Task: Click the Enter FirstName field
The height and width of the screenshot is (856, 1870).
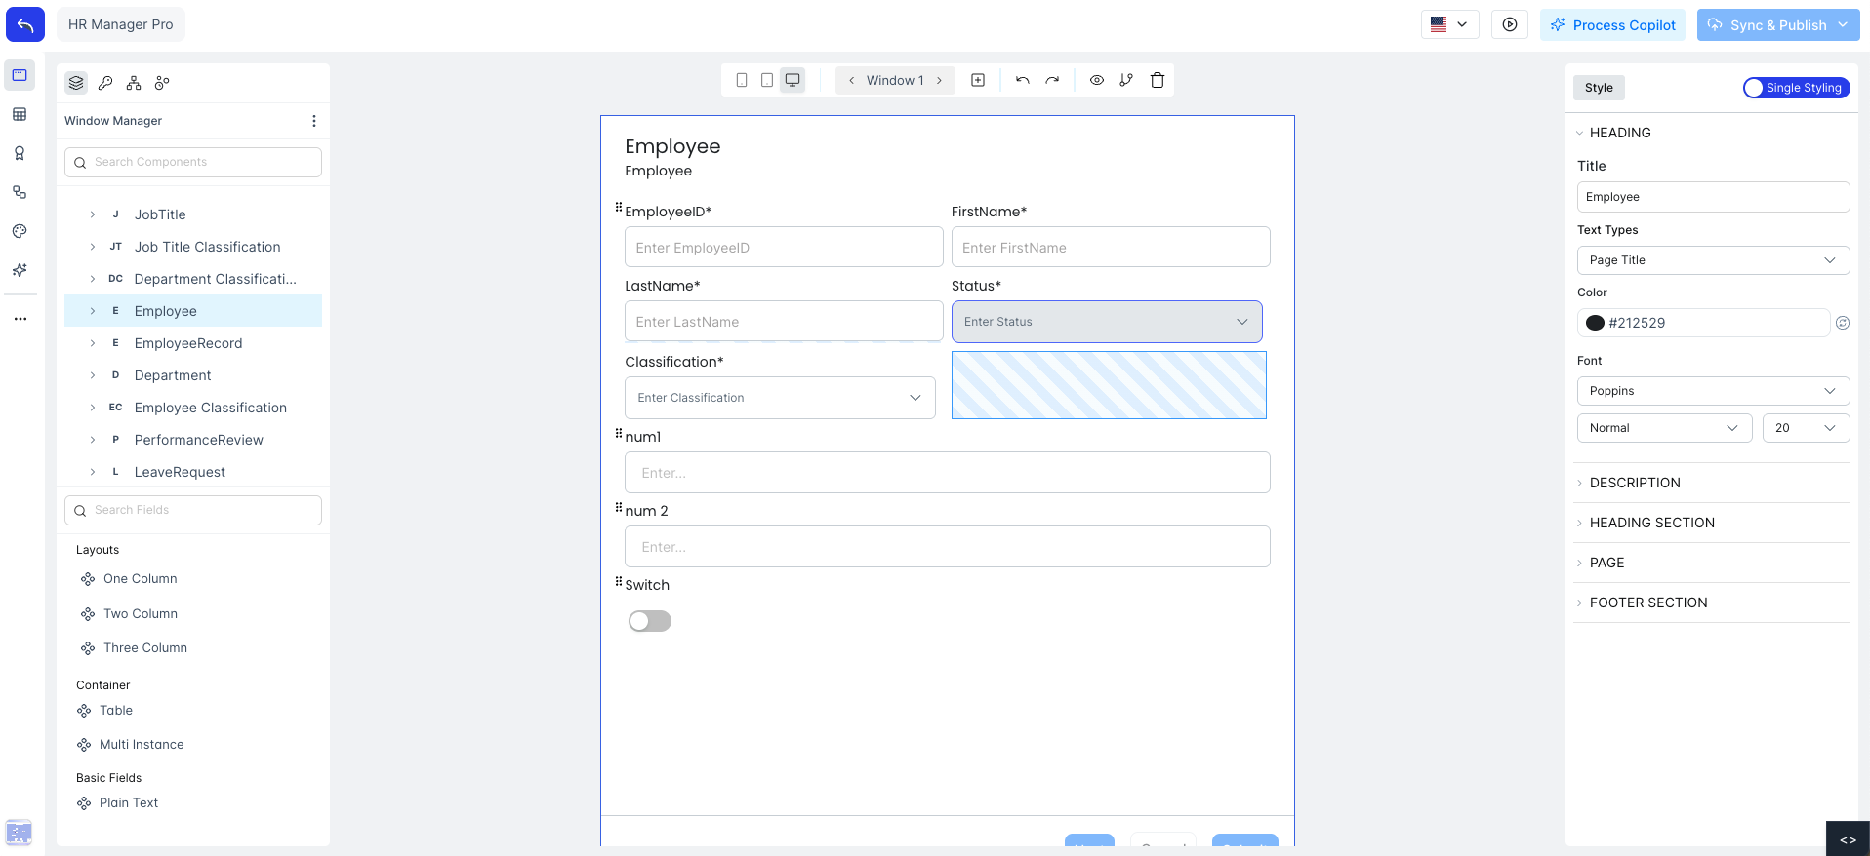Action: (1111, 248)
